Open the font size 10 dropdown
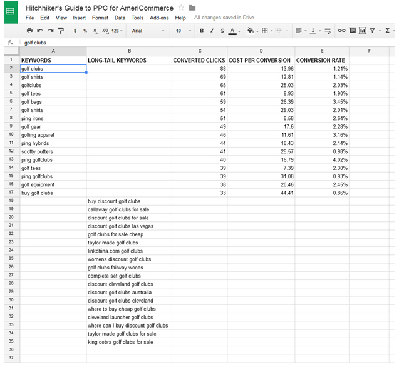Screen dimensions: 399x367 point(183,31)
